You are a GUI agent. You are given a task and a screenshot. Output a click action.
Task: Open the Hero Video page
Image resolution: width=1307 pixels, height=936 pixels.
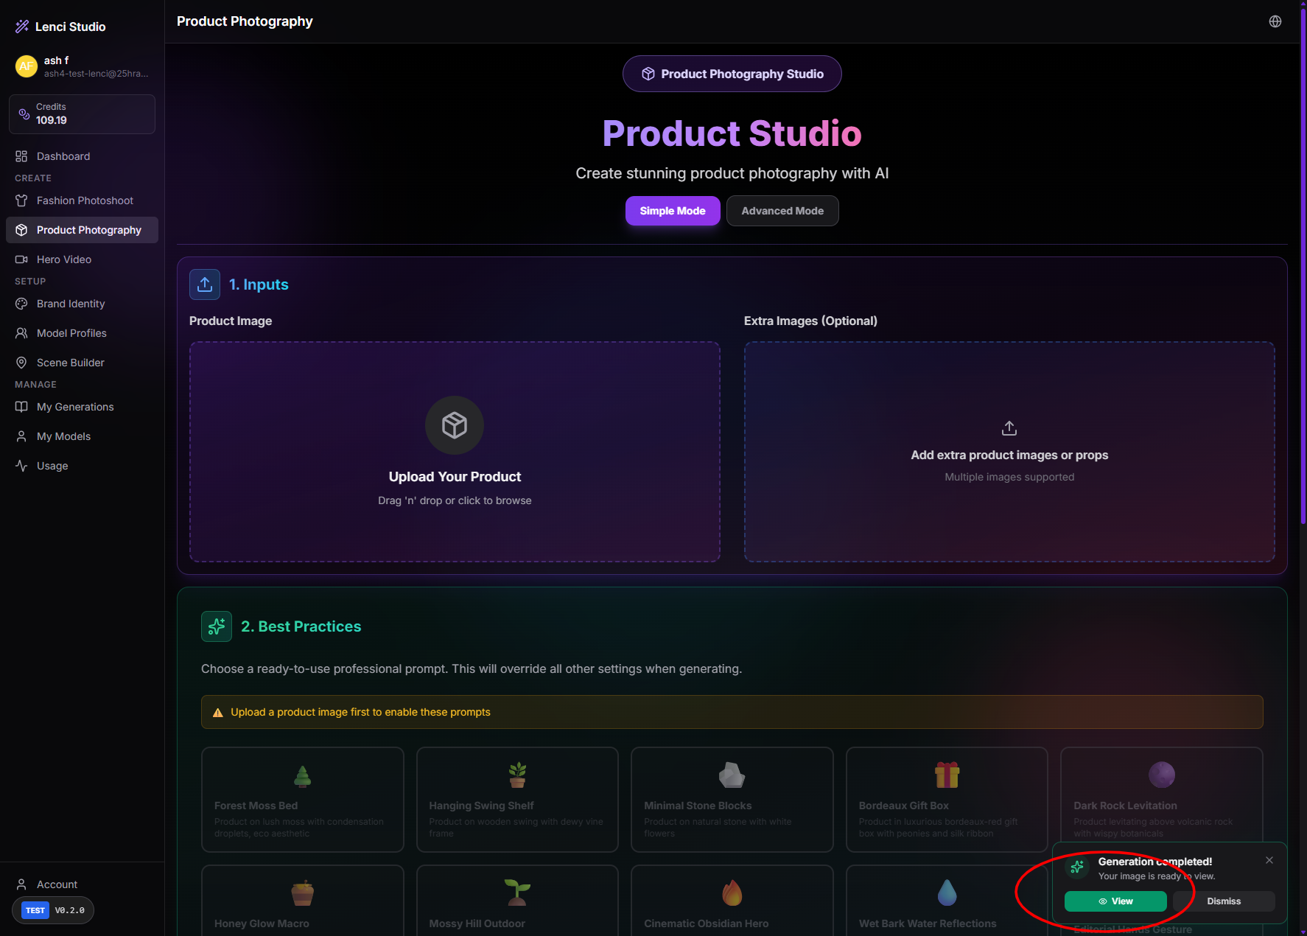[64, 259]
